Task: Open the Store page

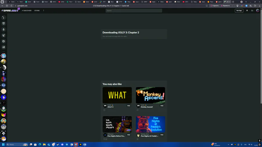Action: [37, 10]
